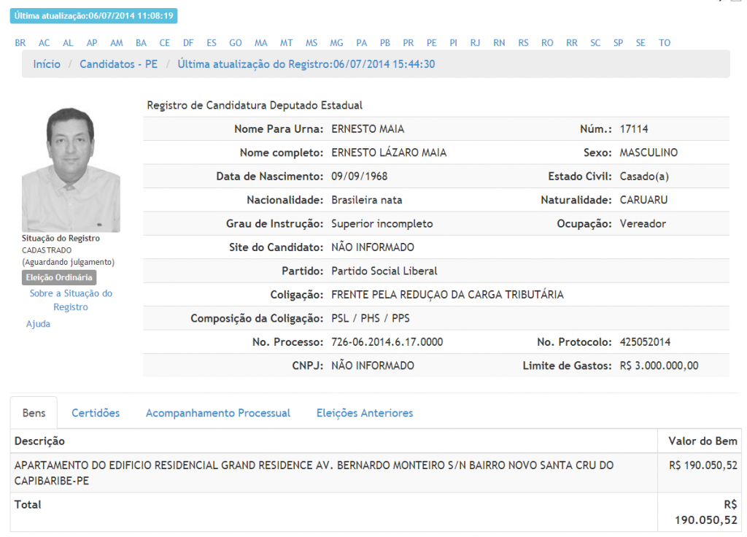Click the CARUARU naturalidade value
Screen dimensions: 747x537
tap(643, 200)
